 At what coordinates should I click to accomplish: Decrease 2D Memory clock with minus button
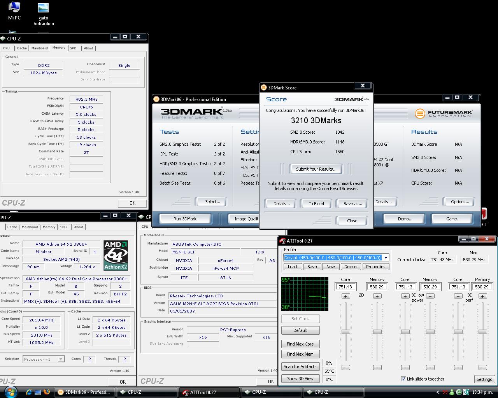coord(377,367)
